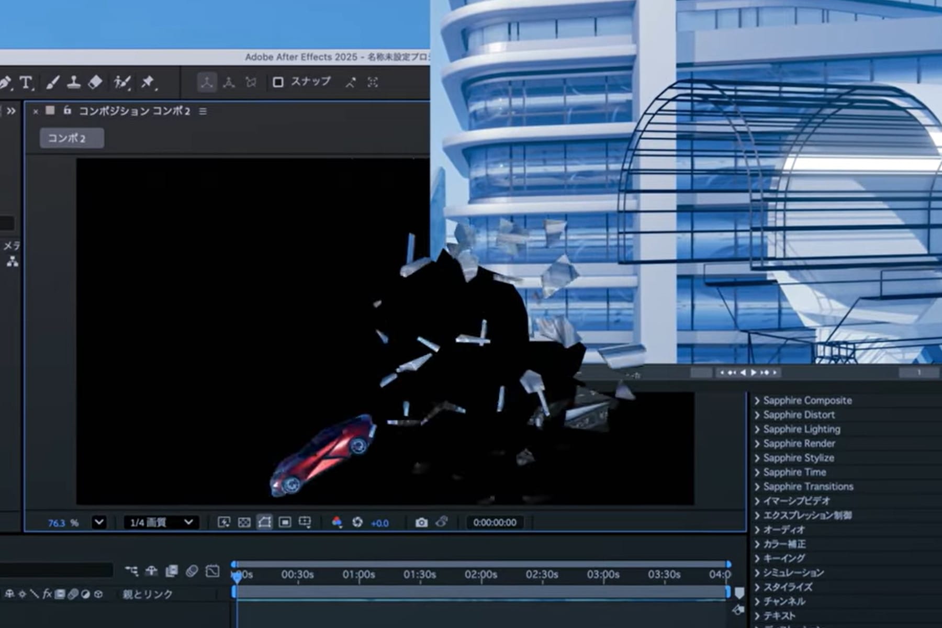Select the Puppet Pin tool

tap(149, 82)
